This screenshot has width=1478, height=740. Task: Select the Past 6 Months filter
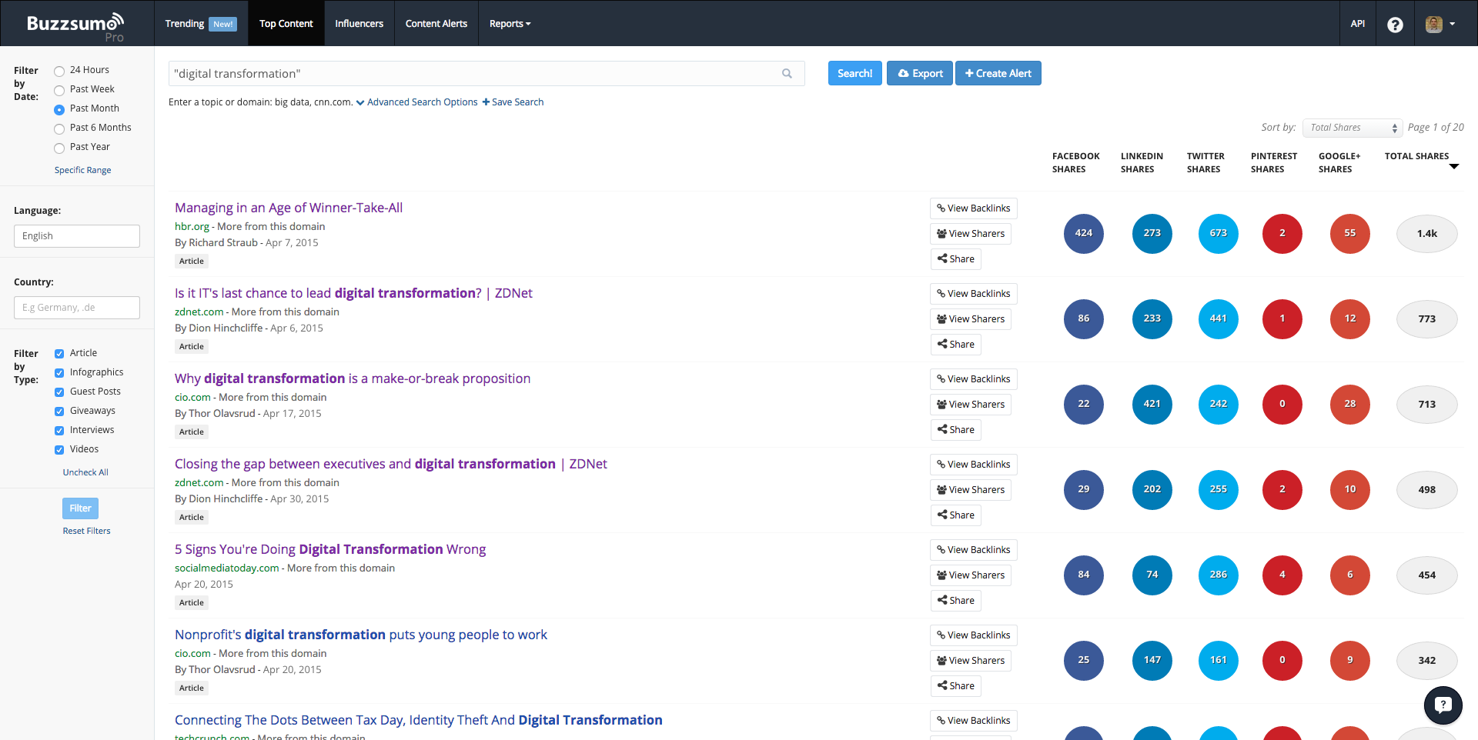pyautogui.click(x=59, y=128)
